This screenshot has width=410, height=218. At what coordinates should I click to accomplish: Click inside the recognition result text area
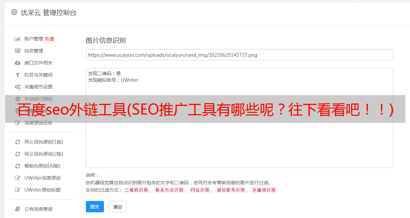click(239, 118)
